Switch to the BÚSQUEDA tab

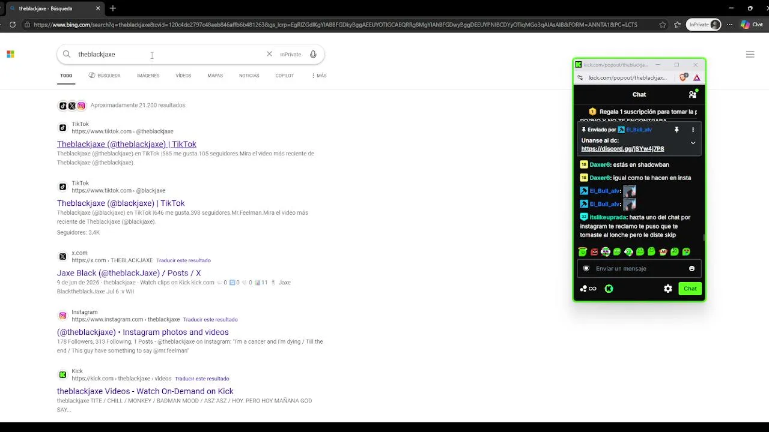pyautogui.click(x=105, y=76)
